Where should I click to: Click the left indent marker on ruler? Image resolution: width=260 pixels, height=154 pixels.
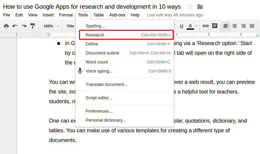[49, 35]
